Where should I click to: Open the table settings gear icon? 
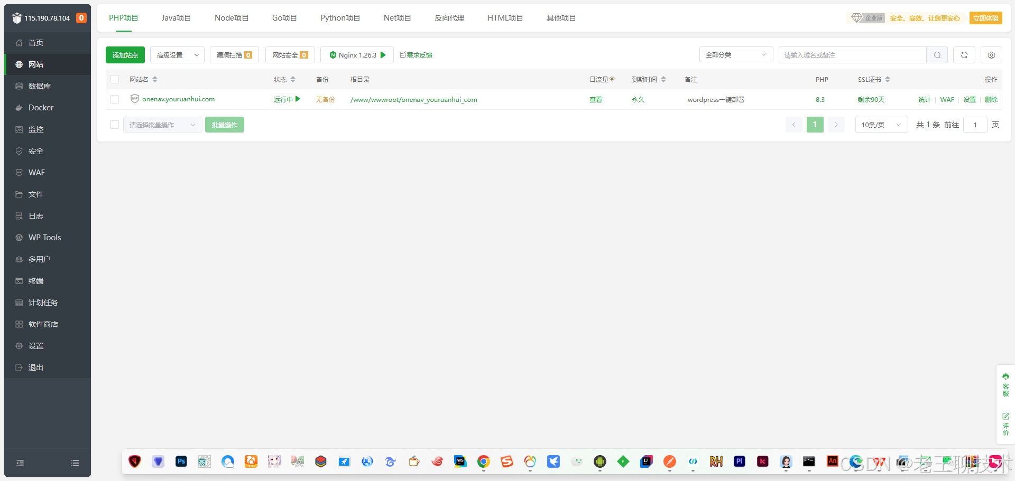click(x=992, y=55)
